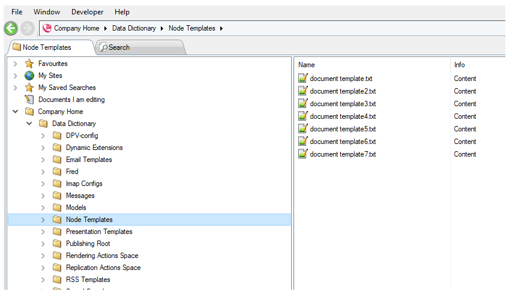The width and height of the screenshot is (512, 297).
Task: Select the Fred folder label
Action: coord(72,172)
